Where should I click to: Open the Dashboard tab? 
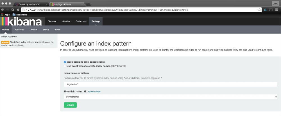81,21
